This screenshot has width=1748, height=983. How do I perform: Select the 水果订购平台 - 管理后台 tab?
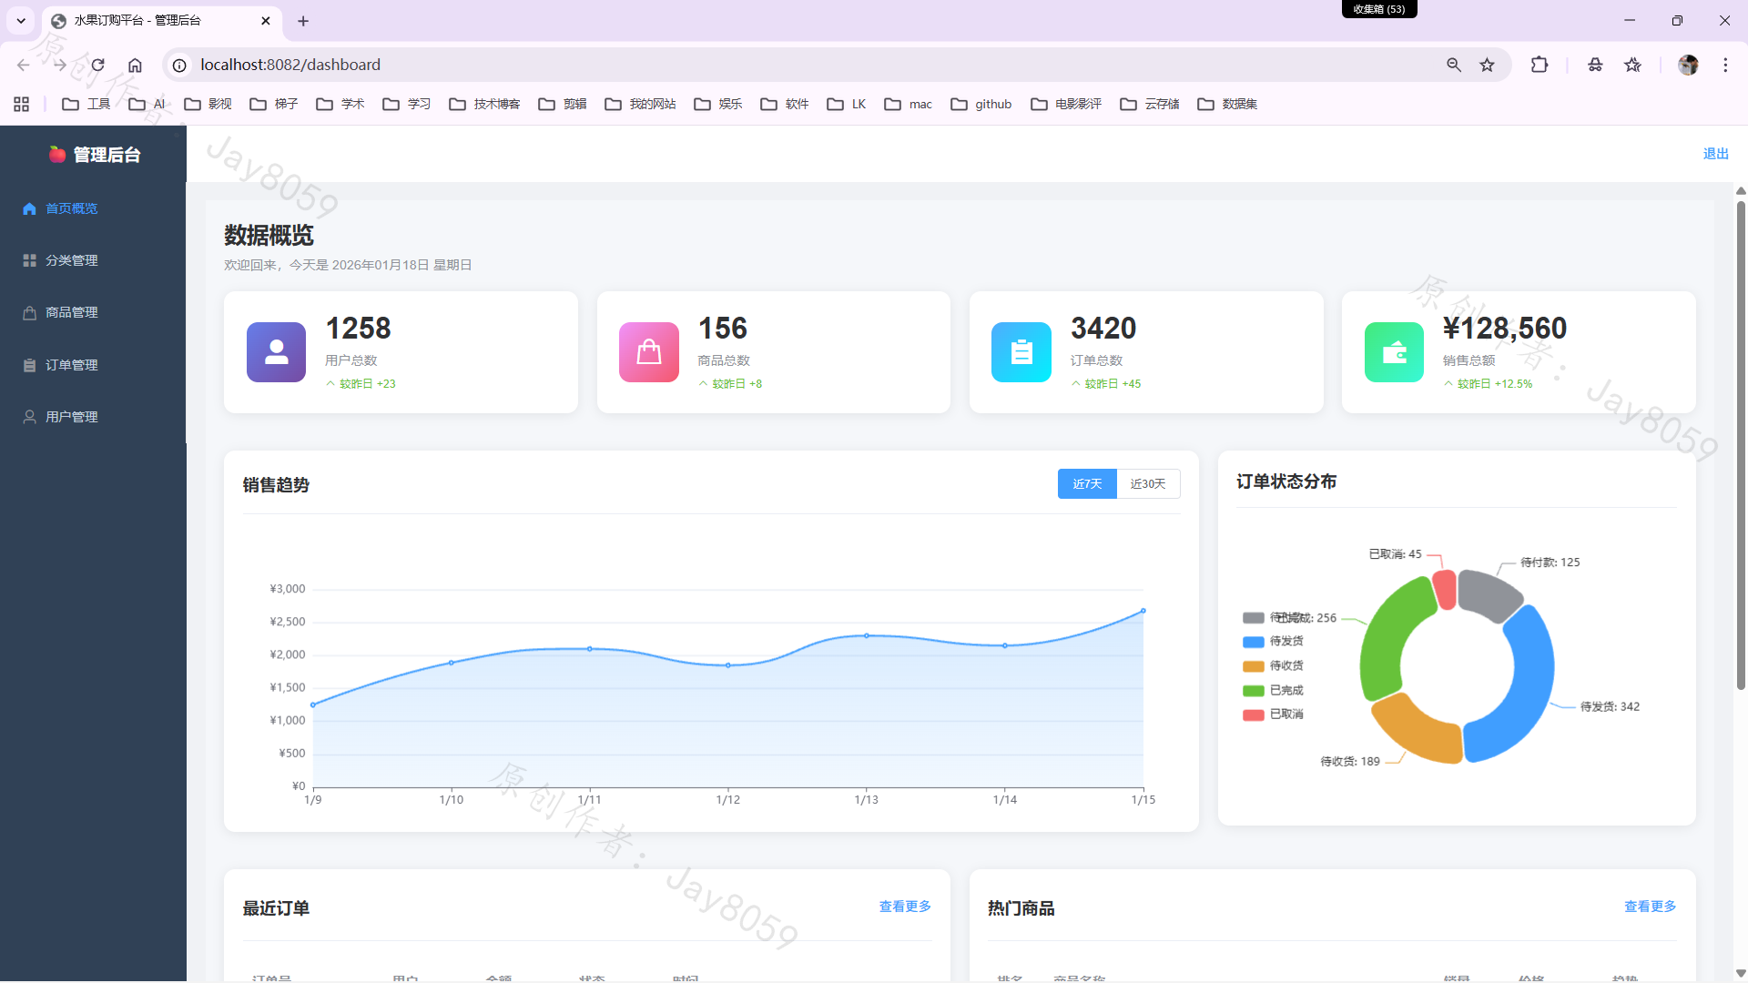click(162, 21)
